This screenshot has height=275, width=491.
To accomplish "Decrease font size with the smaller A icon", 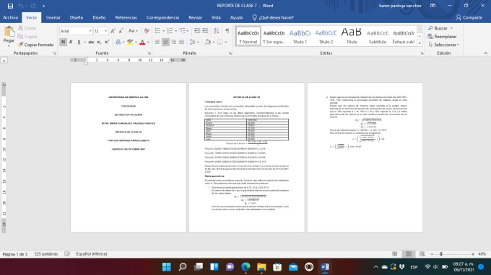I will pyautogui.click(x=121, y=31).
